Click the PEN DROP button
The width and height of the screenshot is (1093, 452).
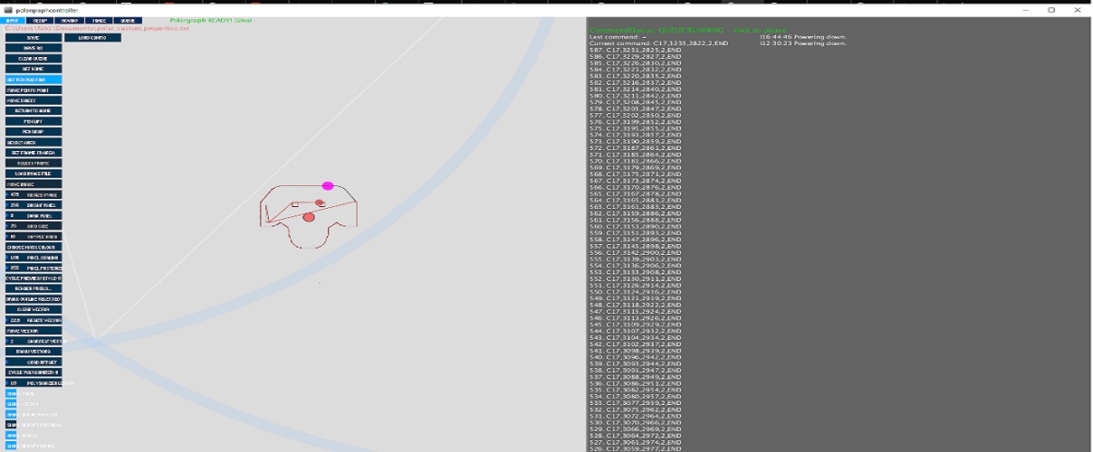(34, 131)
